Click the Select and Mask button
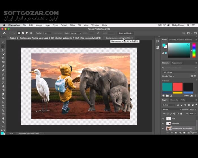Image resolution: width=198 pixels, height=158 pixels. (x=125, y=33)
